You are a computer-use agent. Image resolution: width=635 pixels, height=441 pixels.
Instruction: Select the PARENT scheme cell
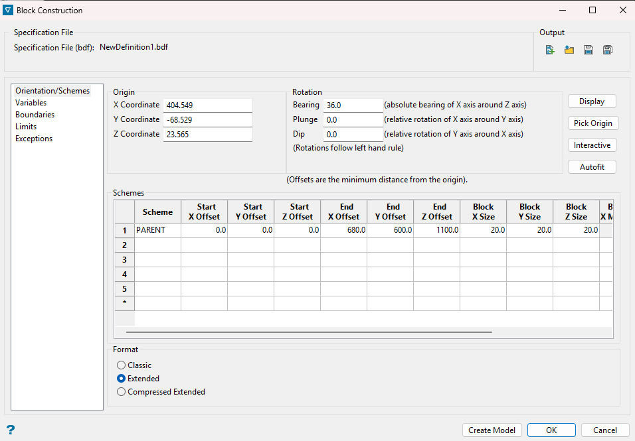pos(157,230)
